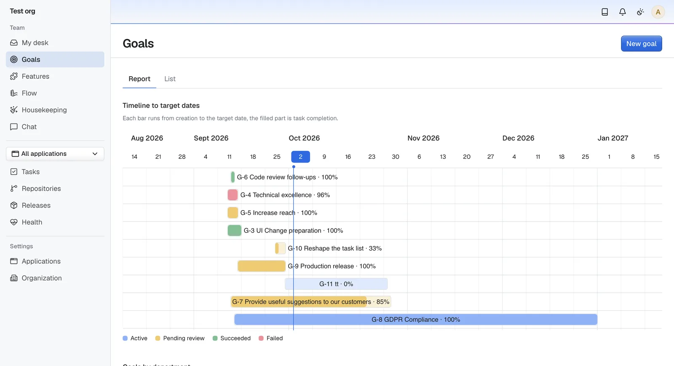Toggle the dark mode theme icon

(x=640, y=12)
